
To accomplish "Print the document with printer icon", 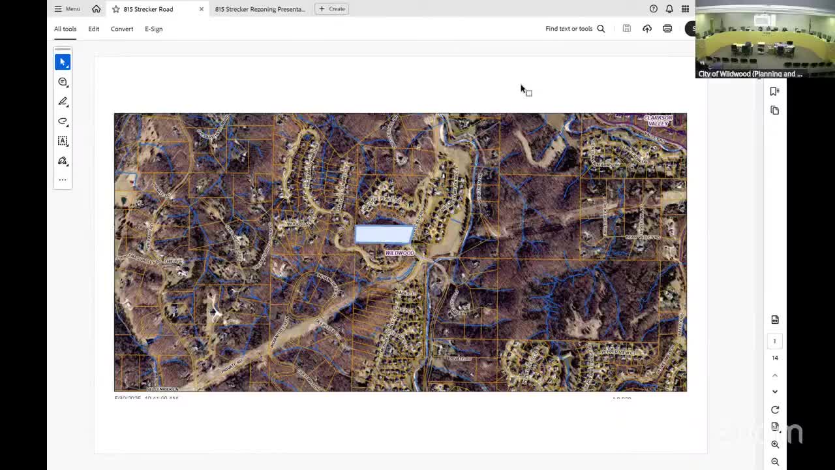I will tap(667, 29).
